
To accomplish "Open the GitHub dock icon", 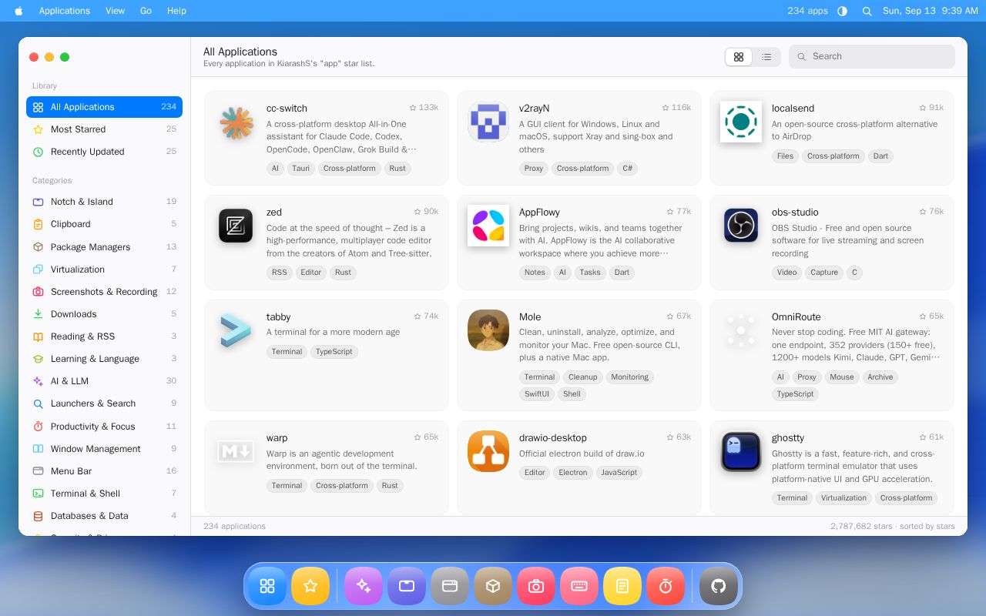I will tap(719, 586).
